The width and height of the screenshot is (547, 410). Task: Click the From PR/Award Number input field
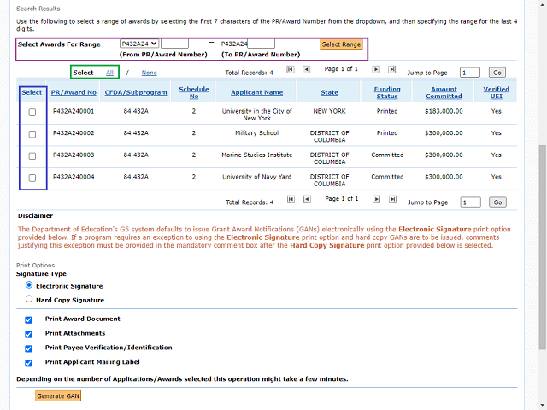(x=174, y=44)
